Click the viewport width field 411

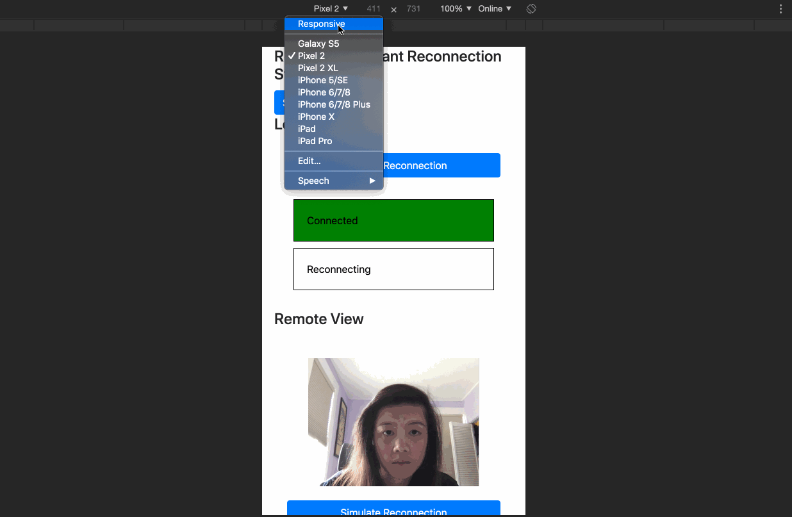tap(374, 9)
